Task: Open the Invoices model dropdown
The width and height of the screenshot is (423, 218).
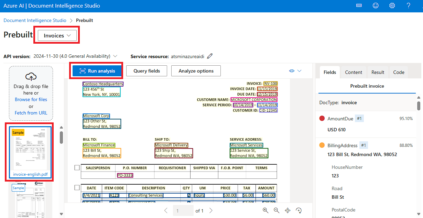Action: (57, 36)
